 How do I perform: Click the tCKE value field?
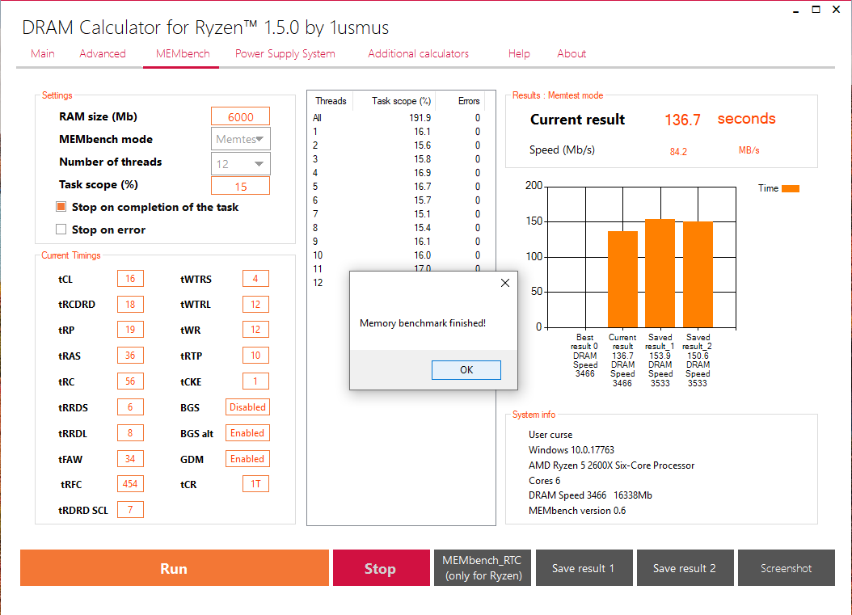pyautogui.click(x=255, y=381)
